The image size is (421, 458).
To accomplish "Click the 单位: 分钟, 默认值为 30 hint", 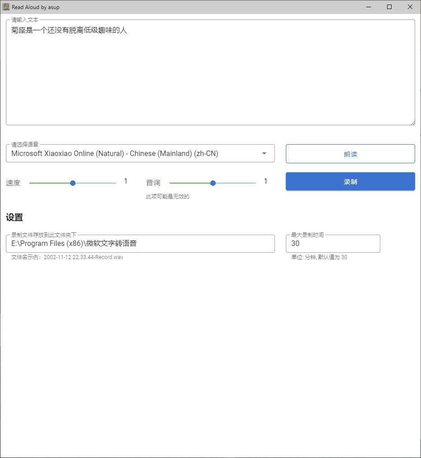I will [x=319, y=257].
